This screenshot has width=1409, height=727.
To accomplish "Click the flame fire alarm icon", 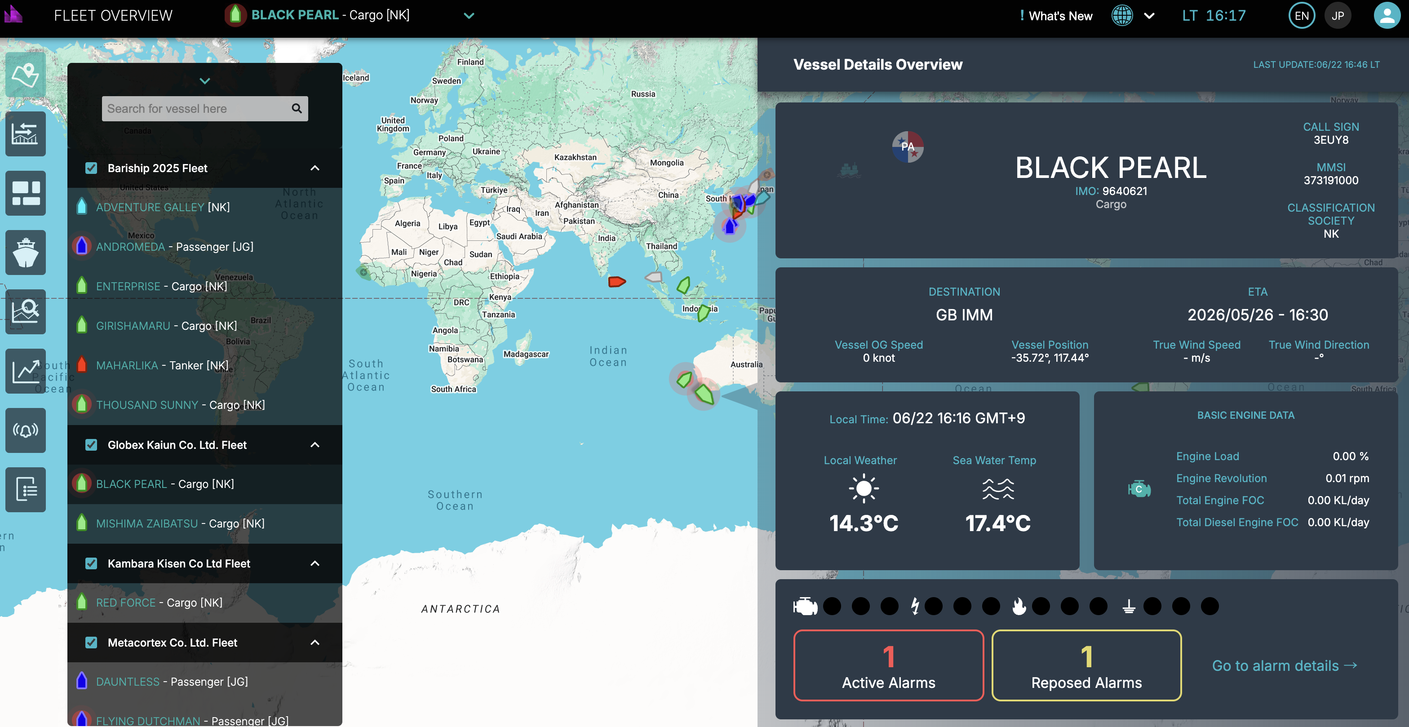I will click(x=1019, y=606).
